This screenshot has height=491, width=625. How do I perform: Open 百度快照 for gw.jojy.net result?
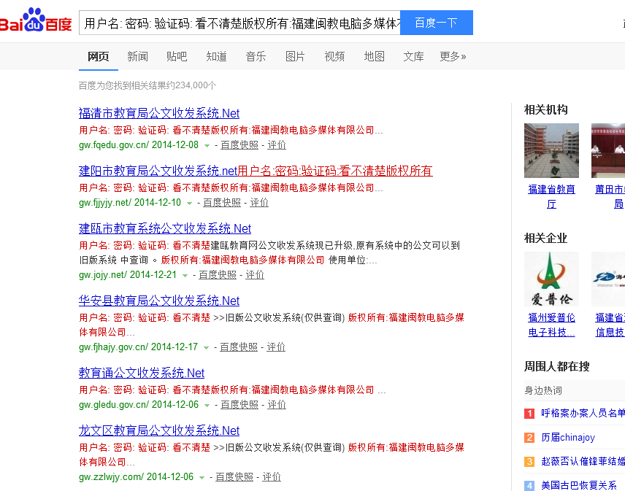click(218, 275)
